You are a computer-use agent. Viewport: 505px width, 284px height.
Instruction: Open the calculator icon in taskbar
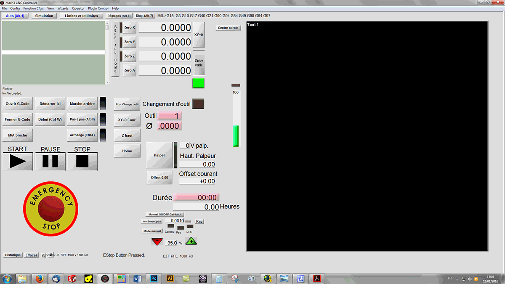tap(219, 279)
